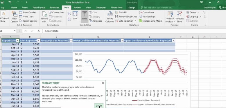Sort A to Z ascending
226x108 pixels.
(x=69, y=14)
